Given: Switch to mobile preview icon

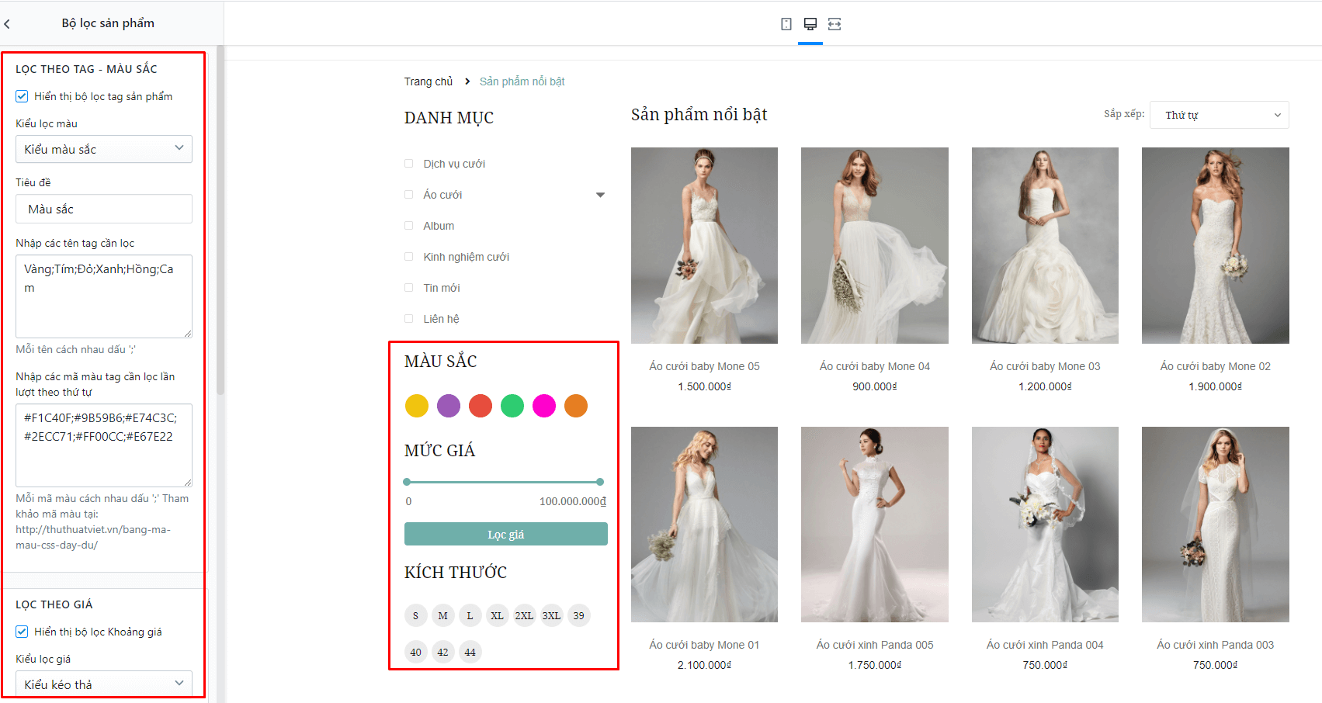Looking at the screenshot, I should tap(786, 24).
